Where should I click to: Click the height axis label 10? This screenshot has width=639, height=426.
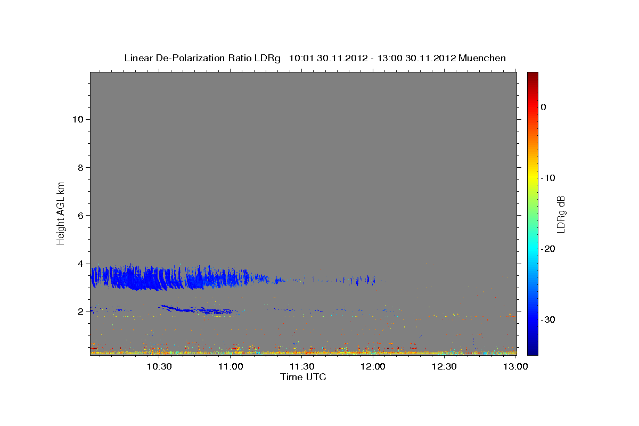(77, 119)
